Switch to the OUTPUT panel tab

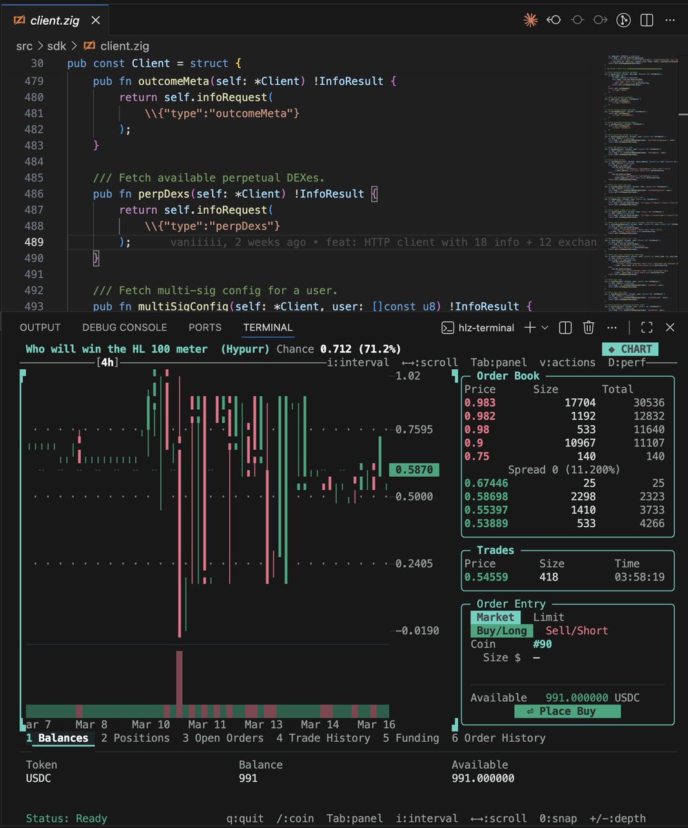coord(40,328)
